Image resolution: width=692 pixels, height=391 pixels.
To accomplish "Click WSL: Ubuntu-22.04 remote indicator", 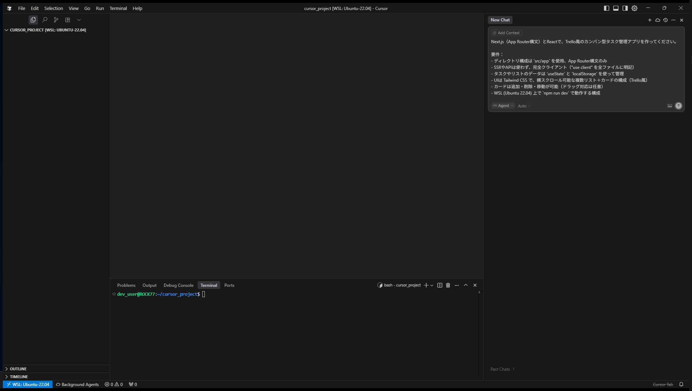I will [28, 384].
